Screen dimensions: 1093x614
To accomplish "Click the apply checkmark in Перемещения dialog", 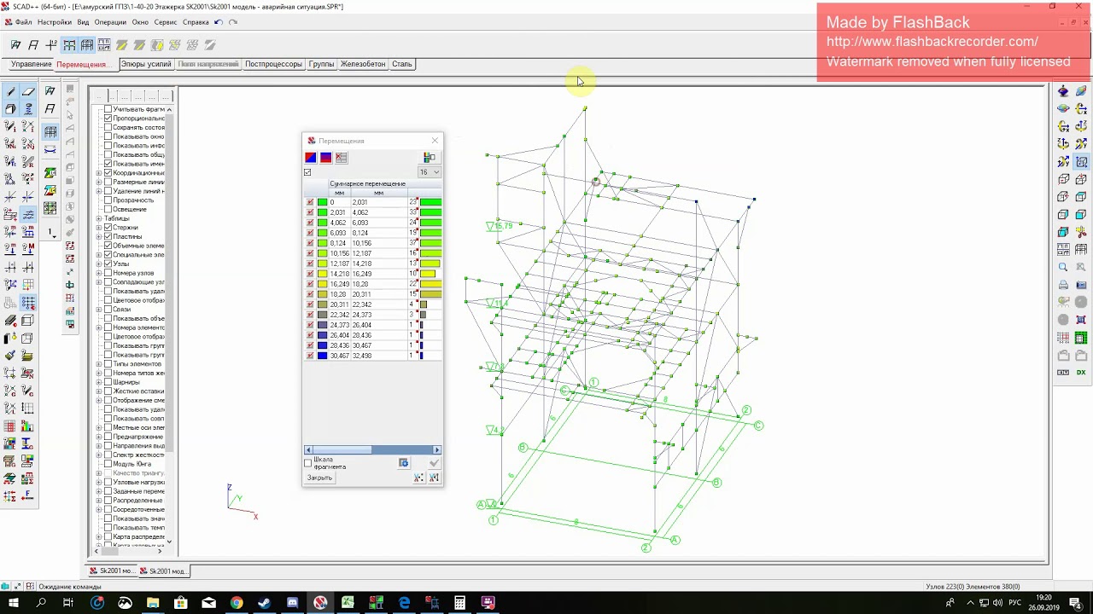I will click(434, 463).
